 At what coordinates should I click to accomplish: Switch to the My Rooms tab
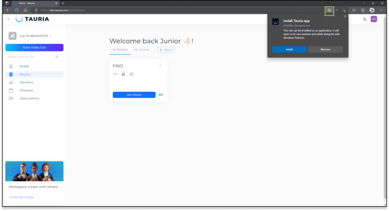[x=141, y=50]
